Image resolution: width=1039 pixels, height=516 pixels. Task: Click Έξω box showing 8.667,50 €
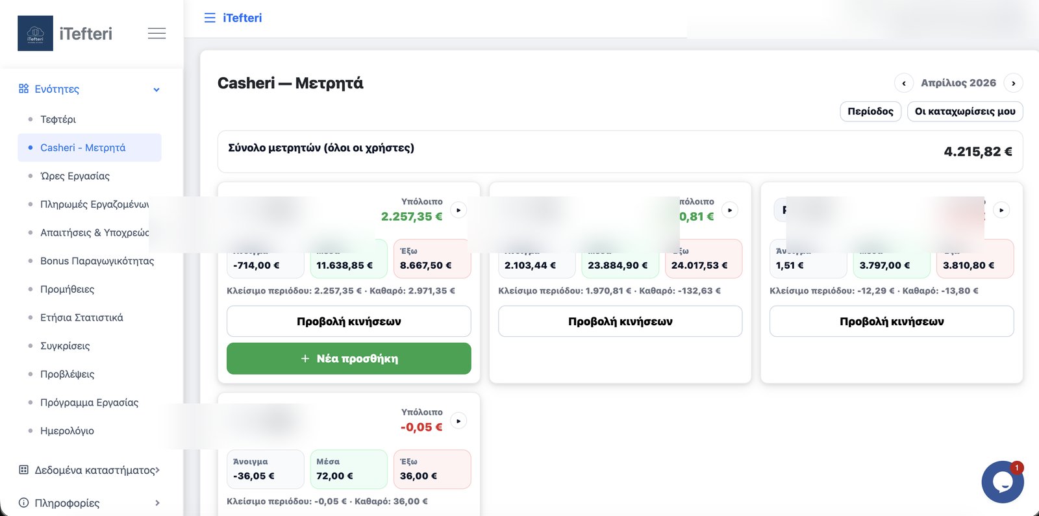pyautogui.click(x=432, y=259)
